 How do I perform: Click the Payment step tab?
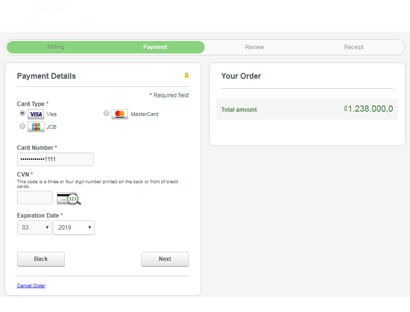[155, 47]
